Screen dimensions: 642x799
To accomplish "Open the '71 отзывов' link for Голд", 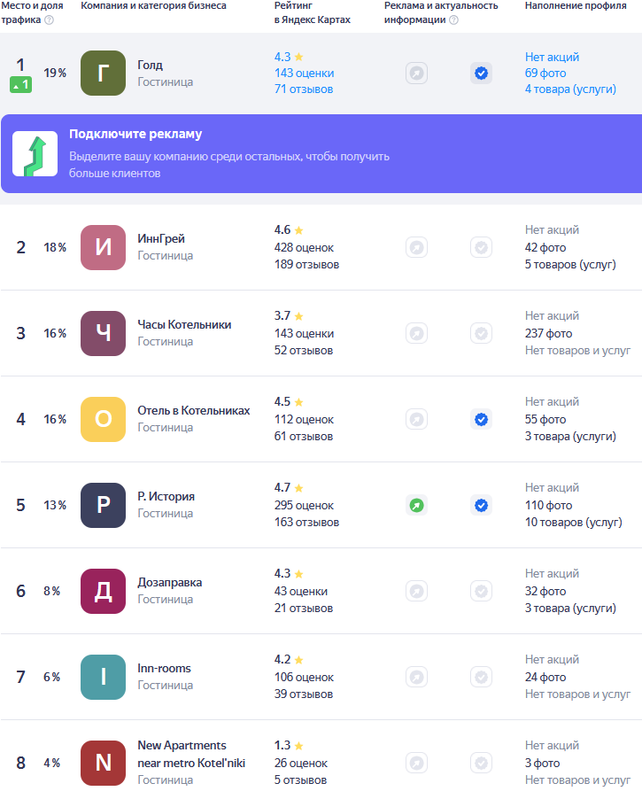I will (304, 89).
